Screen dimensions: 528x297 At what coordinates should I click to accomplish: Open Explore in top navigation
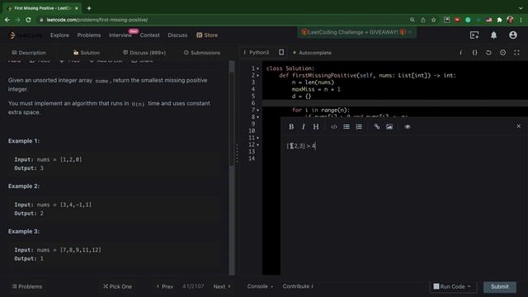pos(59,35)
